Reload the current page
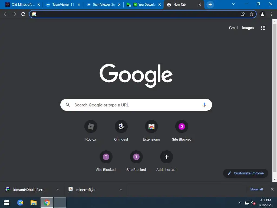 click(x=23, y=14)
